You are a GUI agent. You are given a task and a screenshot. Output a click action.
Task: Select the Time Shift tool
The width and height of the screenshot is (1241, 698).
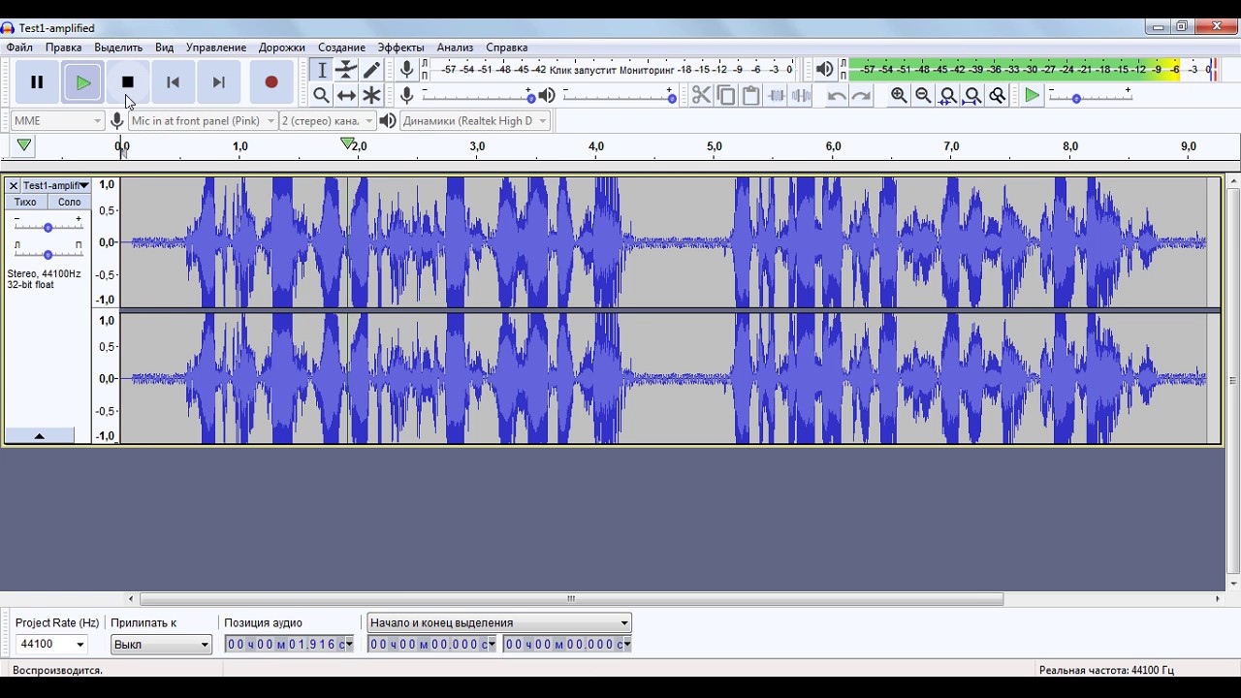tap(346, 95)
